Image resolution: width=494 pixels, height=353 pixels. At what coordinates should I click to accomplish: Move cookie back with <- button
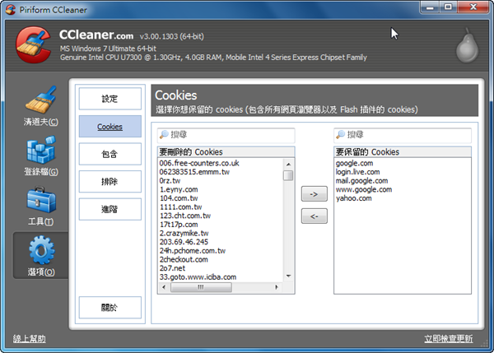314,216
